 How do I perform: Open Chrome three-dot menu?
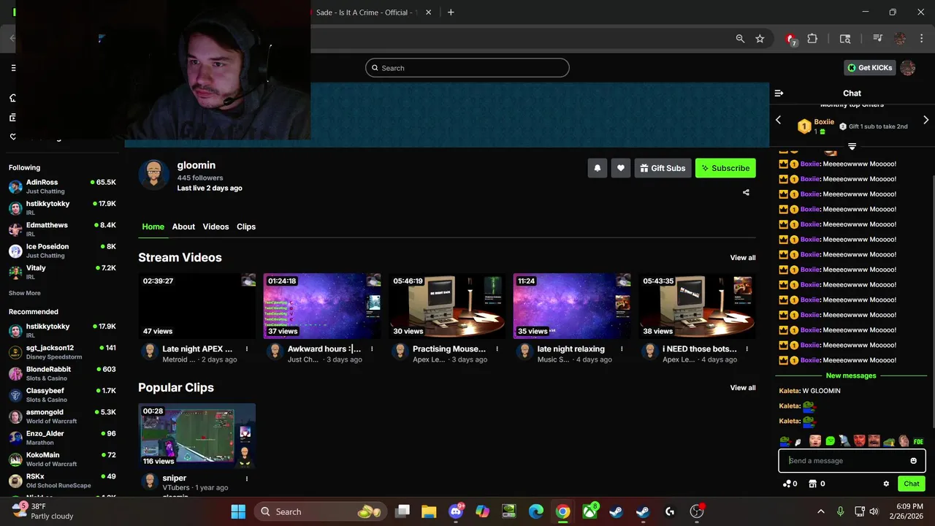922,39
